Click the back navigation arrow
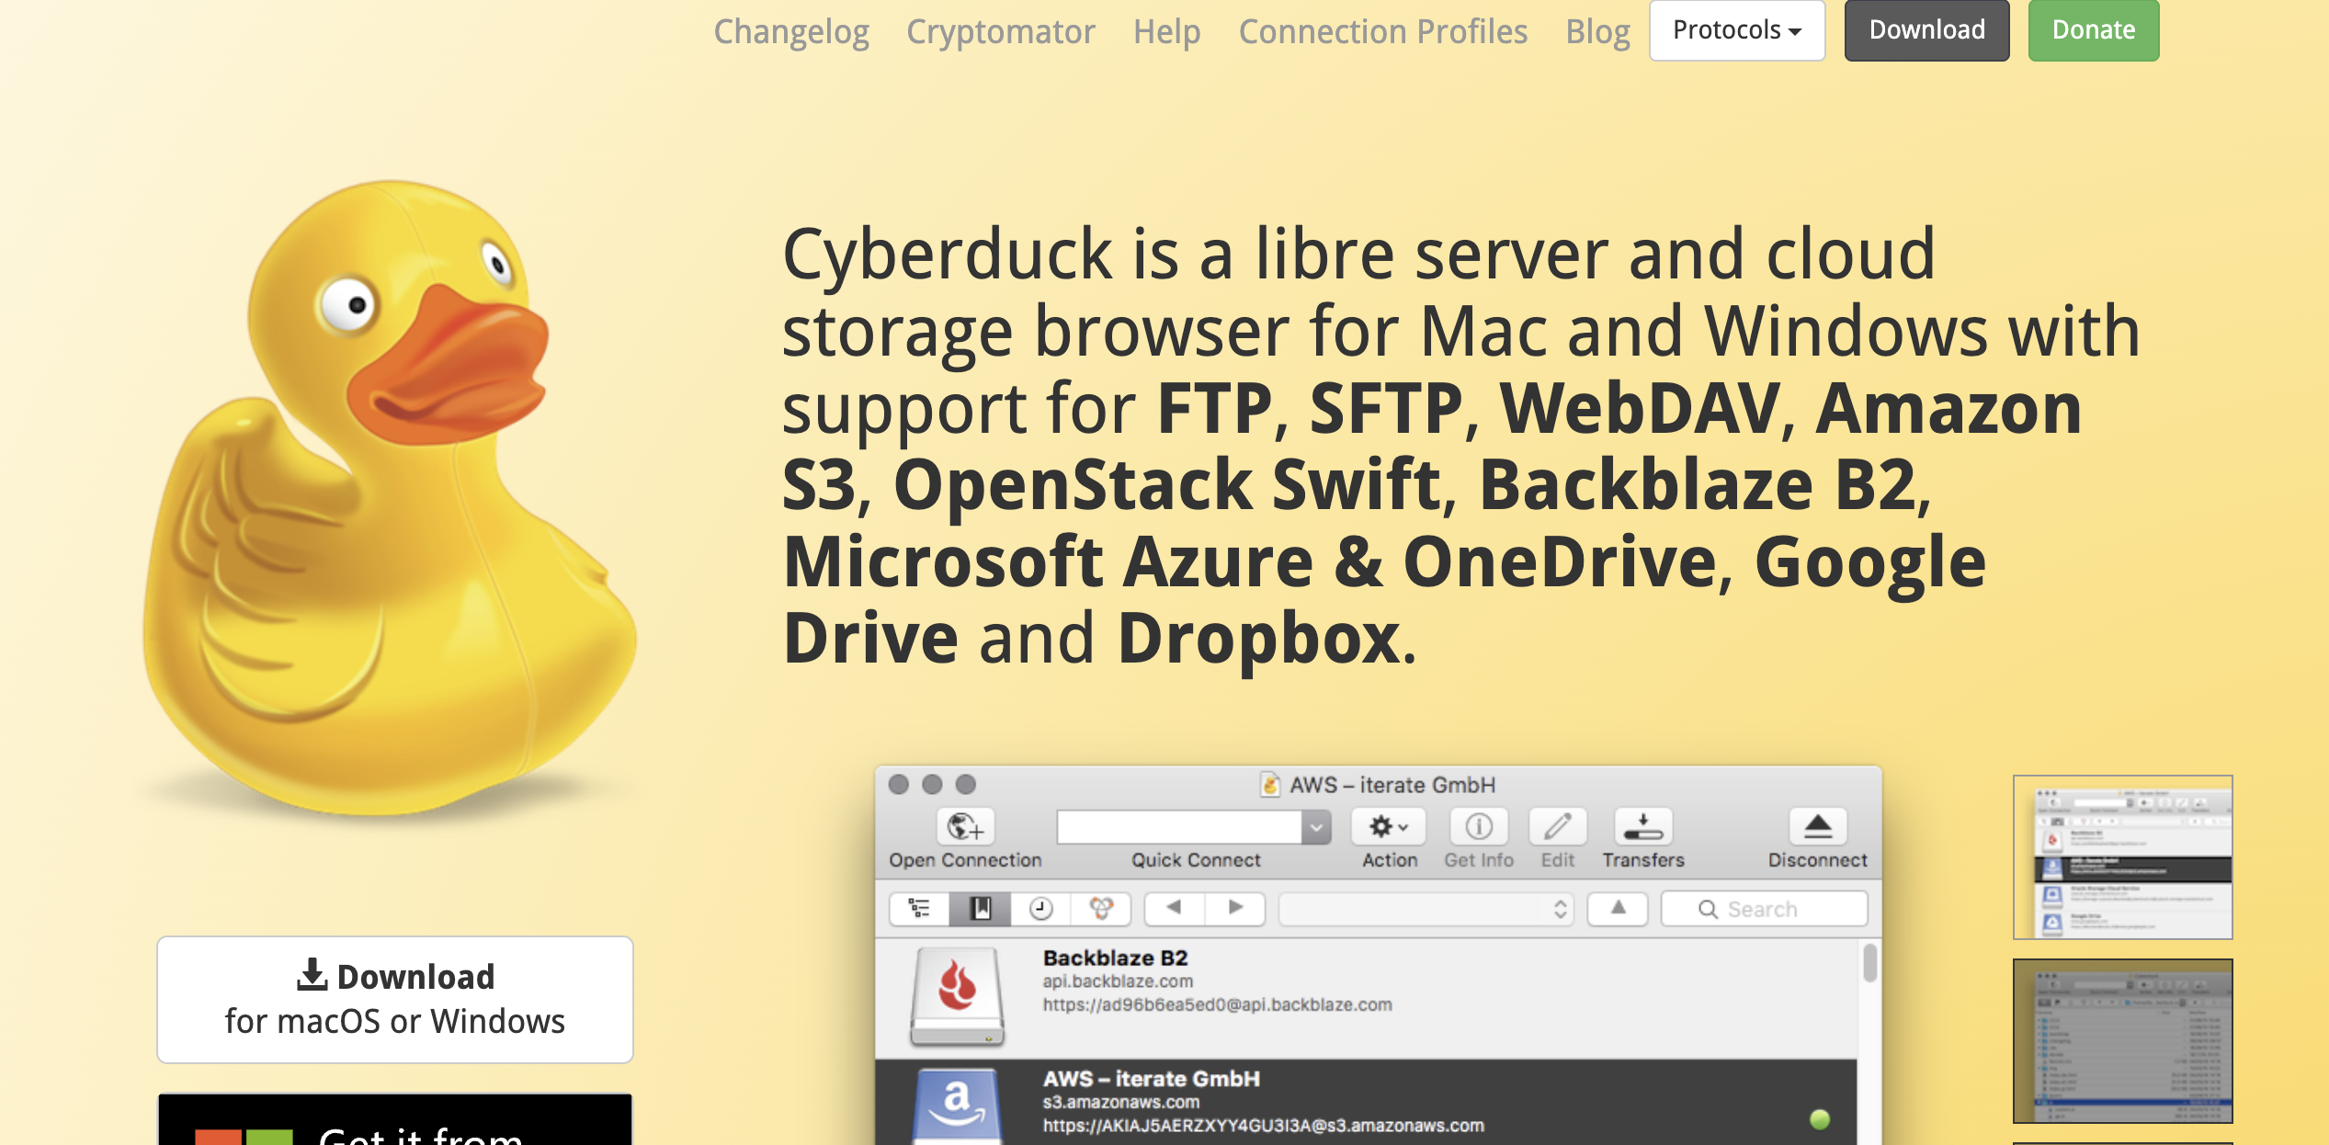This screenshot has width=2329, height=1145. [1173, 908]
